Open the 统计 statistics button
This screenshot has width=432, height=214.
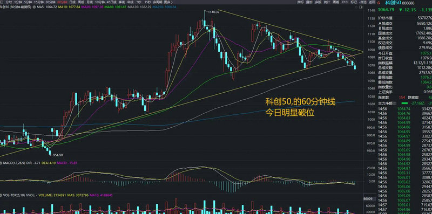327,2
